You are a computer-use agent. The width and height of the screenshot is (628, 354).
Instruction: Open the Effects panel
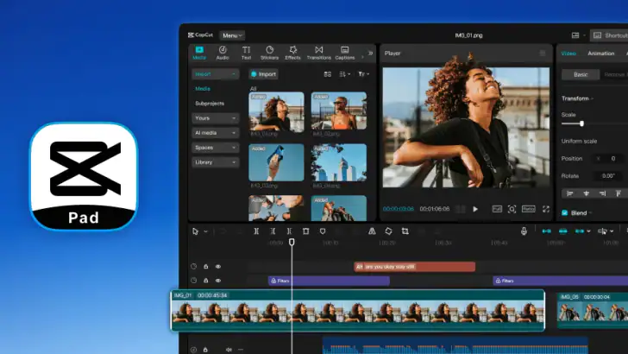(292, 53)
